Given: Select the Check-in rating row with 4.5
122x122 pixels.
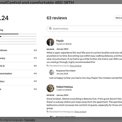Looking at the screenshot, I should pyautogui.click(x=18, y=66).
